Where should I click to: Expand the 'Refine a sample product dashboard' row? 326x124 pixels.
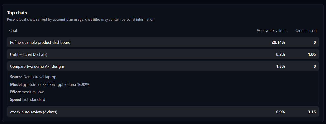[x=163, y=42]
